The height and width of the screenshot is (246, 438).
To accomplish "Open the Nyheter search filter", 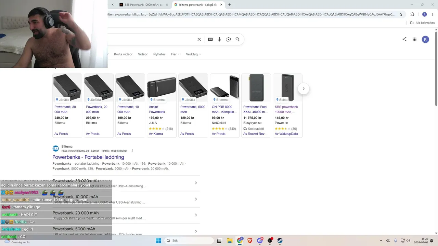I will point(159,54).
